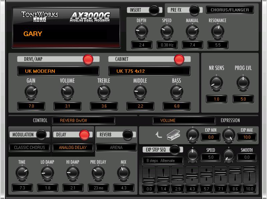Screen dimensions: 267x199
Task: Click the TREBLE knob
Action: click(x=104, y=92)
